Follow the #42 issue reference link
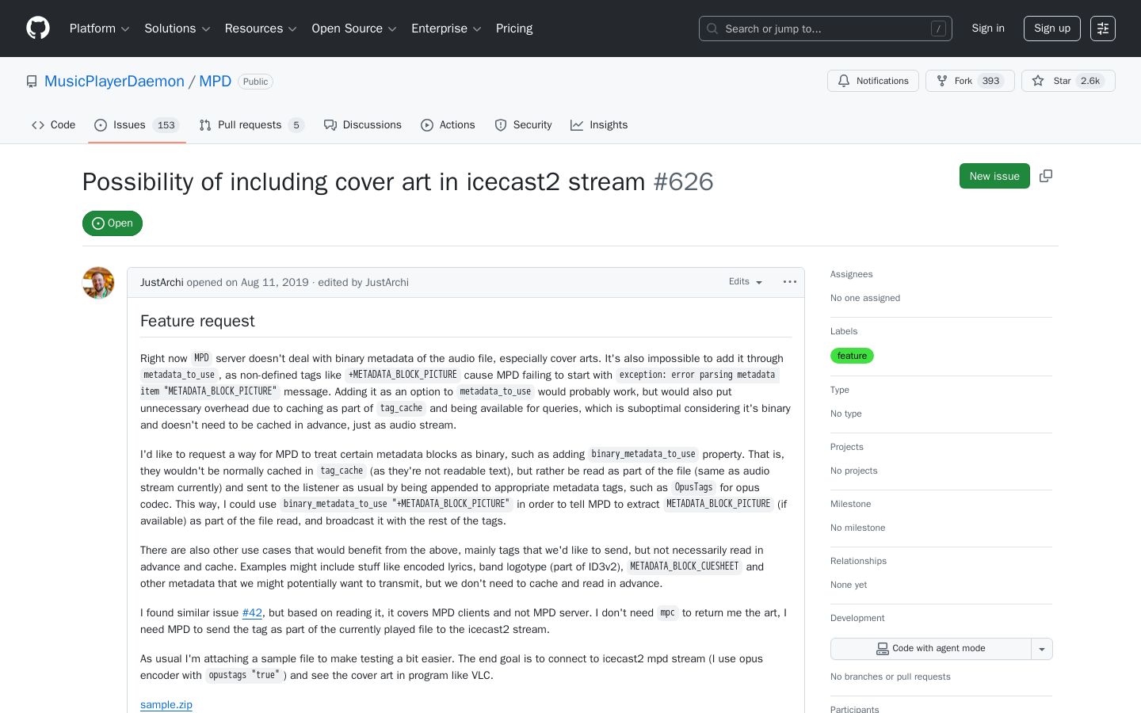This screenshot has height=713, width=1141. click(x=252, y=613)
